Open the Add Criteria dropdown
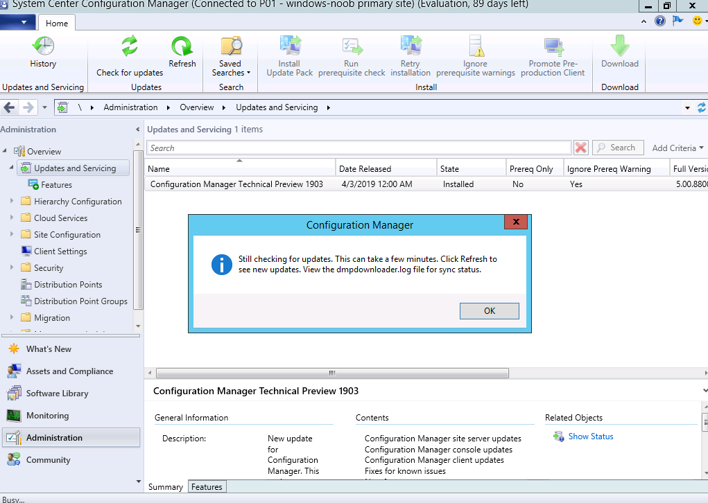Screen dimensions: 708x503 tap(677, 148)
